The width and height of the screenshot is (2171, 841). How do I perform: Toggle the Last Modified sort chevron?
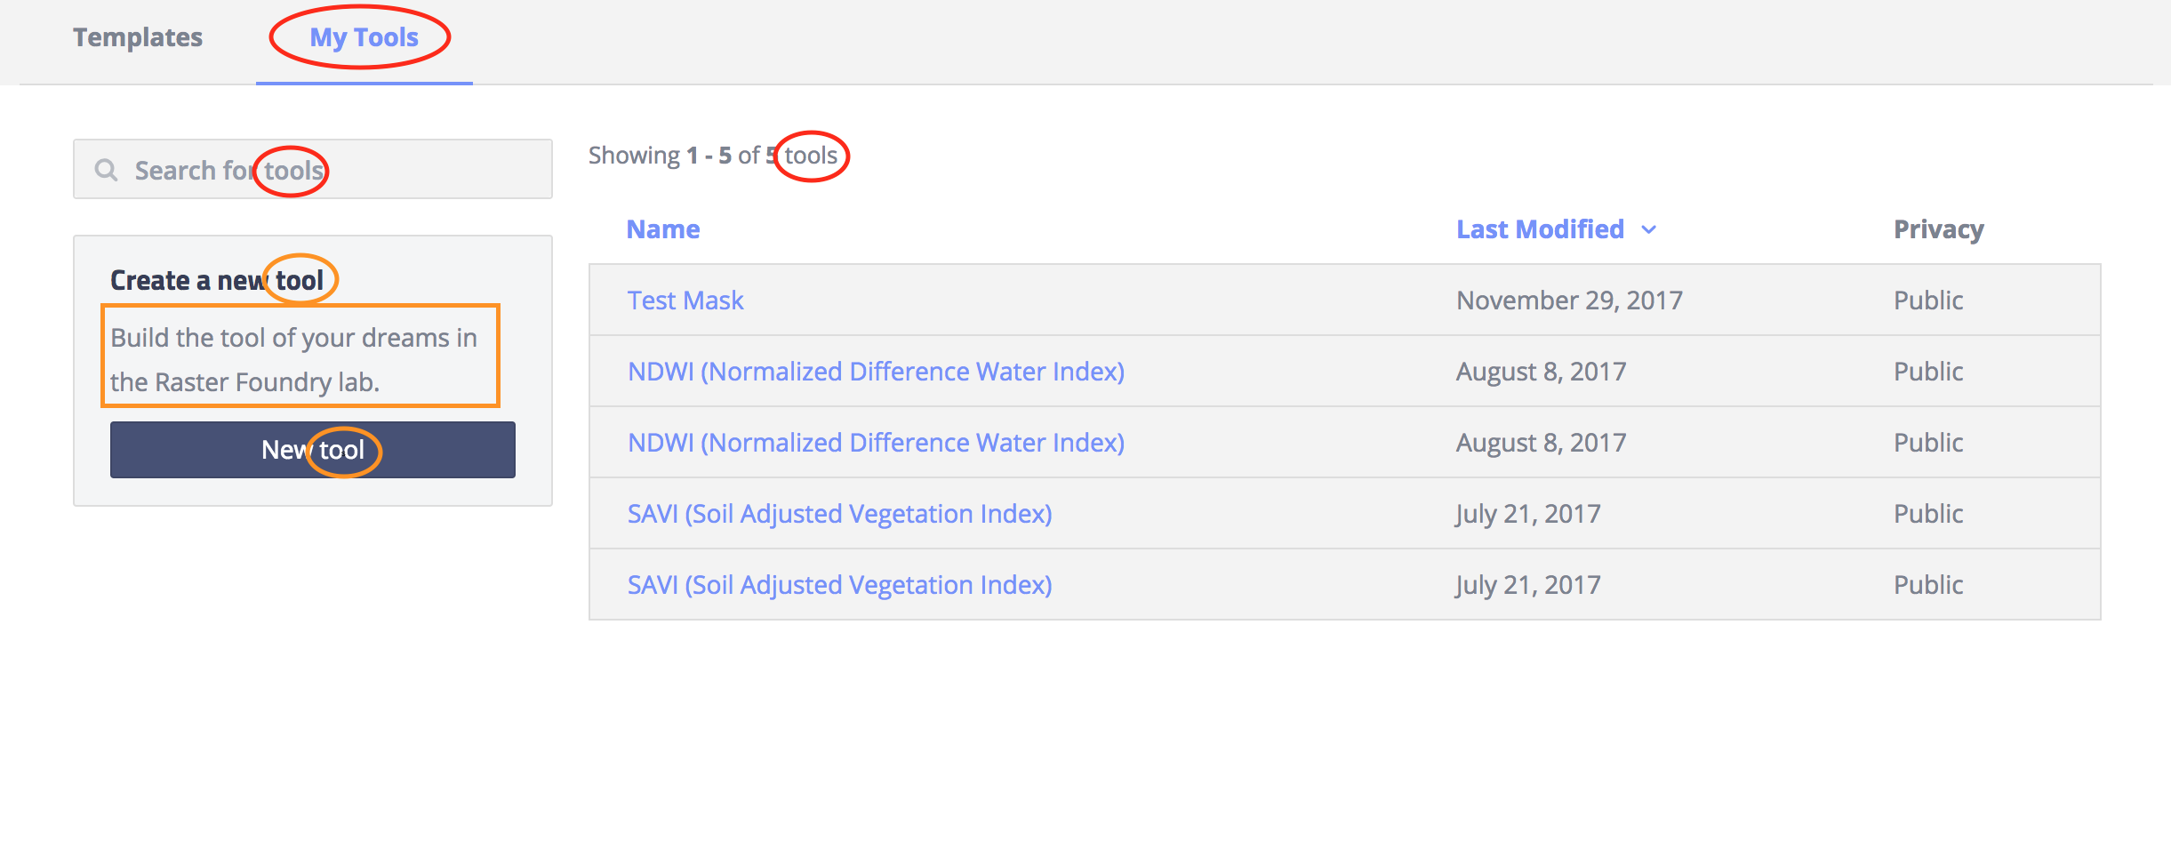(x=1649, y=229)
